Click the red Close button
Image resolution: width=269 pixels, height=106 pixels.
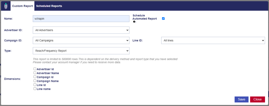click(257, 99)
